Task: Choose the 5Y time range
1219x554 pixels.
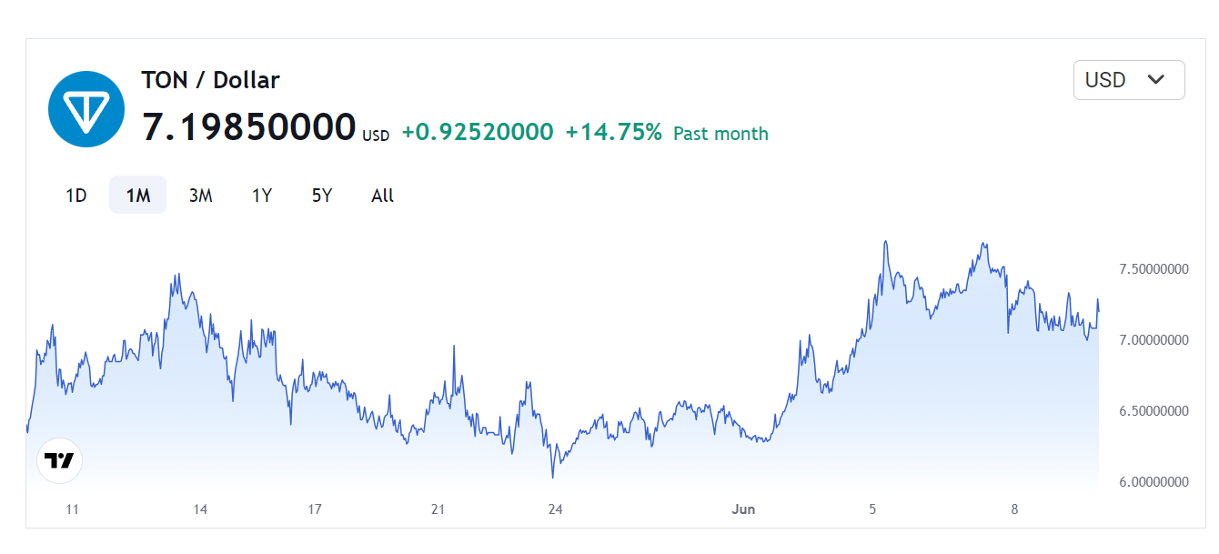Action: pos(322,196)
